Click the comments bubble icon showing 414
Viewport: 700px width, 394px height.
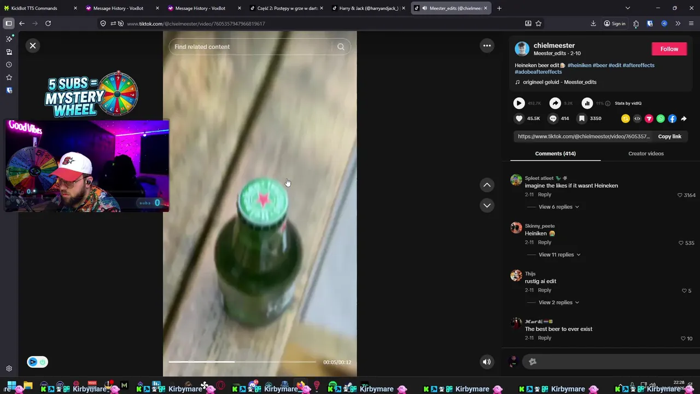tap(553, 118)
